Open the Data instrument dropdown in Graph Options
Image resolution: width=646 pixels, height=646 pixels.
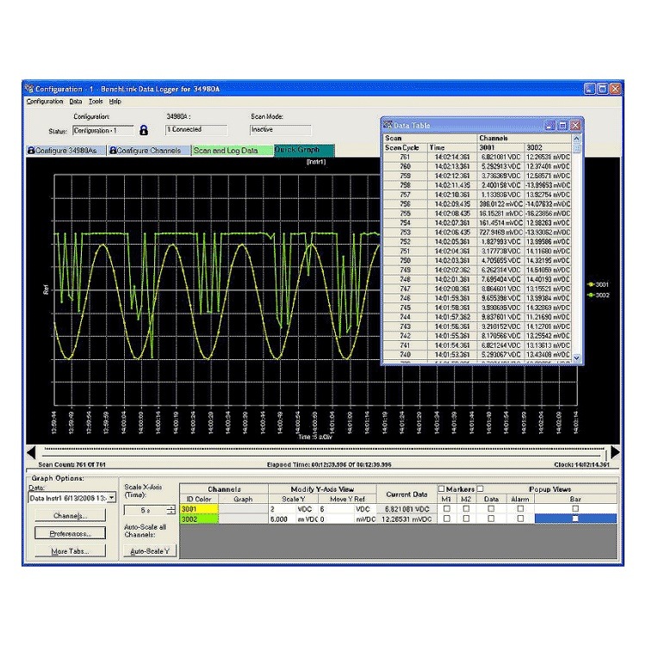point(112,498)
